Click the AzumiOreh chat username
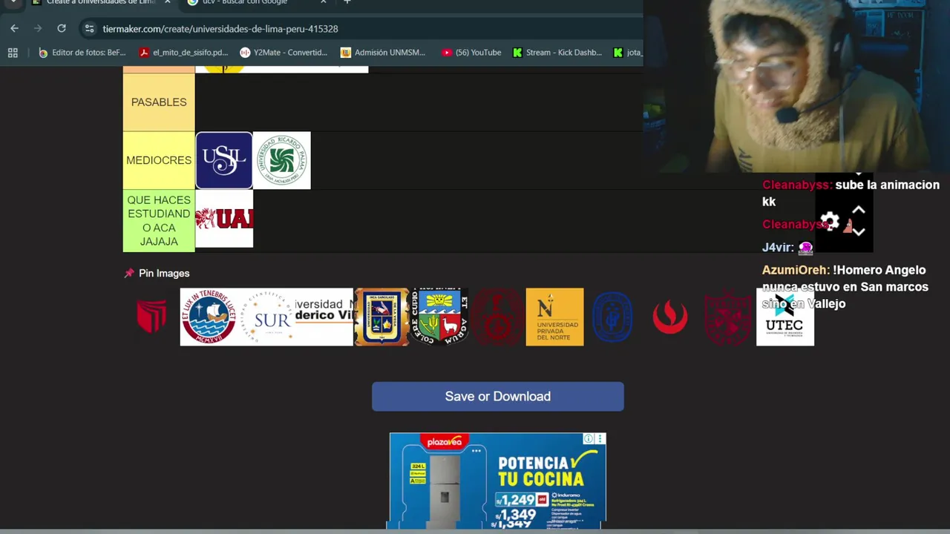The image size is (950, 534). click(796, 270)
